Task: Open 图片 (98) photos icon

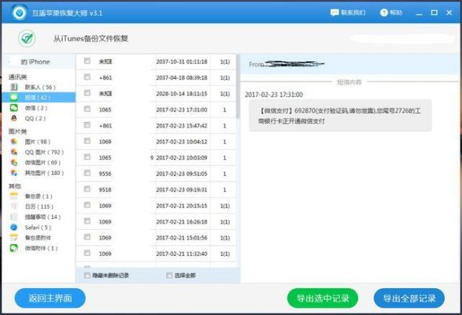Action: [x=14, y=142]
